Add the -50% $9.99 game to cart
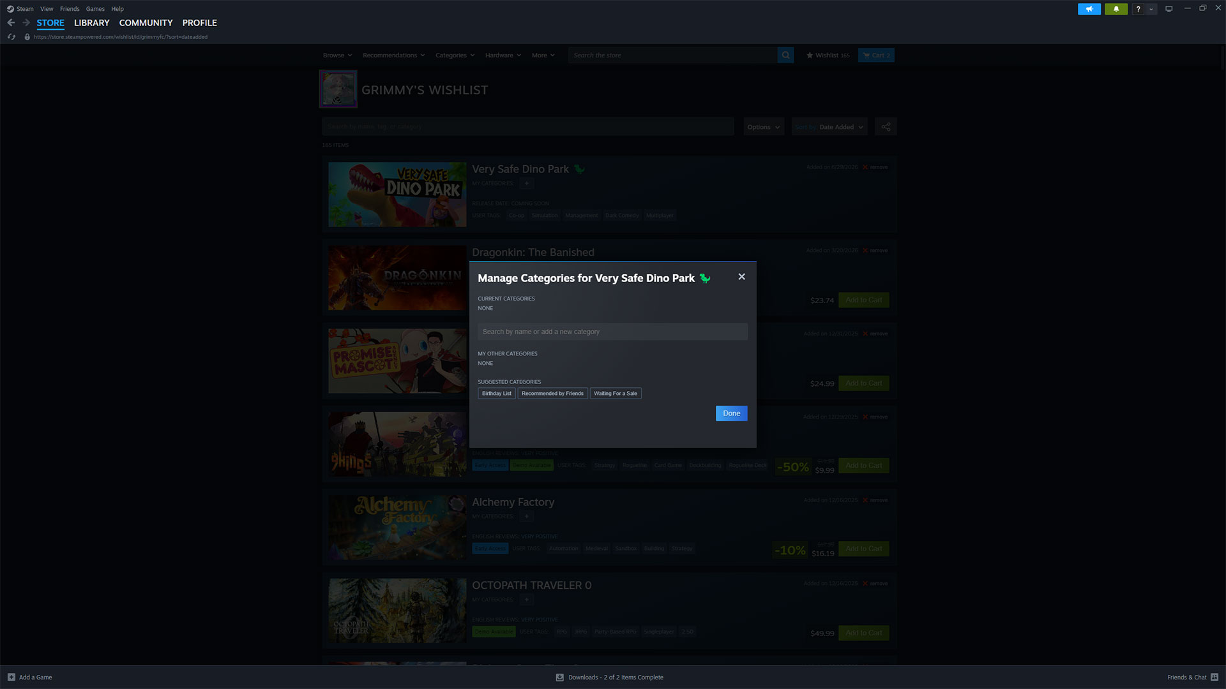The height and width of the screenshot is (689, 1226). pyautogui.click(x=863, y=466)
